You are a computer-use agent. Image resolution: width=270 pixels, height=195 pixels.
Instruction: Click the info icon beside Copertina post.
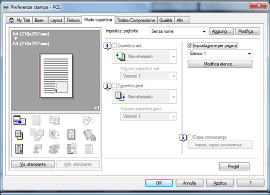tap(107, 86)
